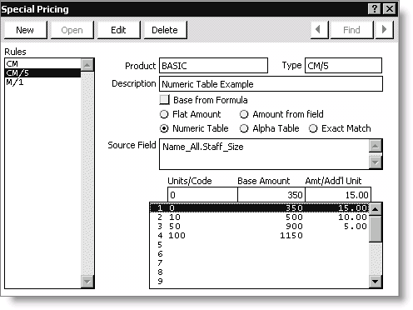Click the Units/Code entry field
The height and width of the screenshot is (310, 413).
[x=202, y=195]
